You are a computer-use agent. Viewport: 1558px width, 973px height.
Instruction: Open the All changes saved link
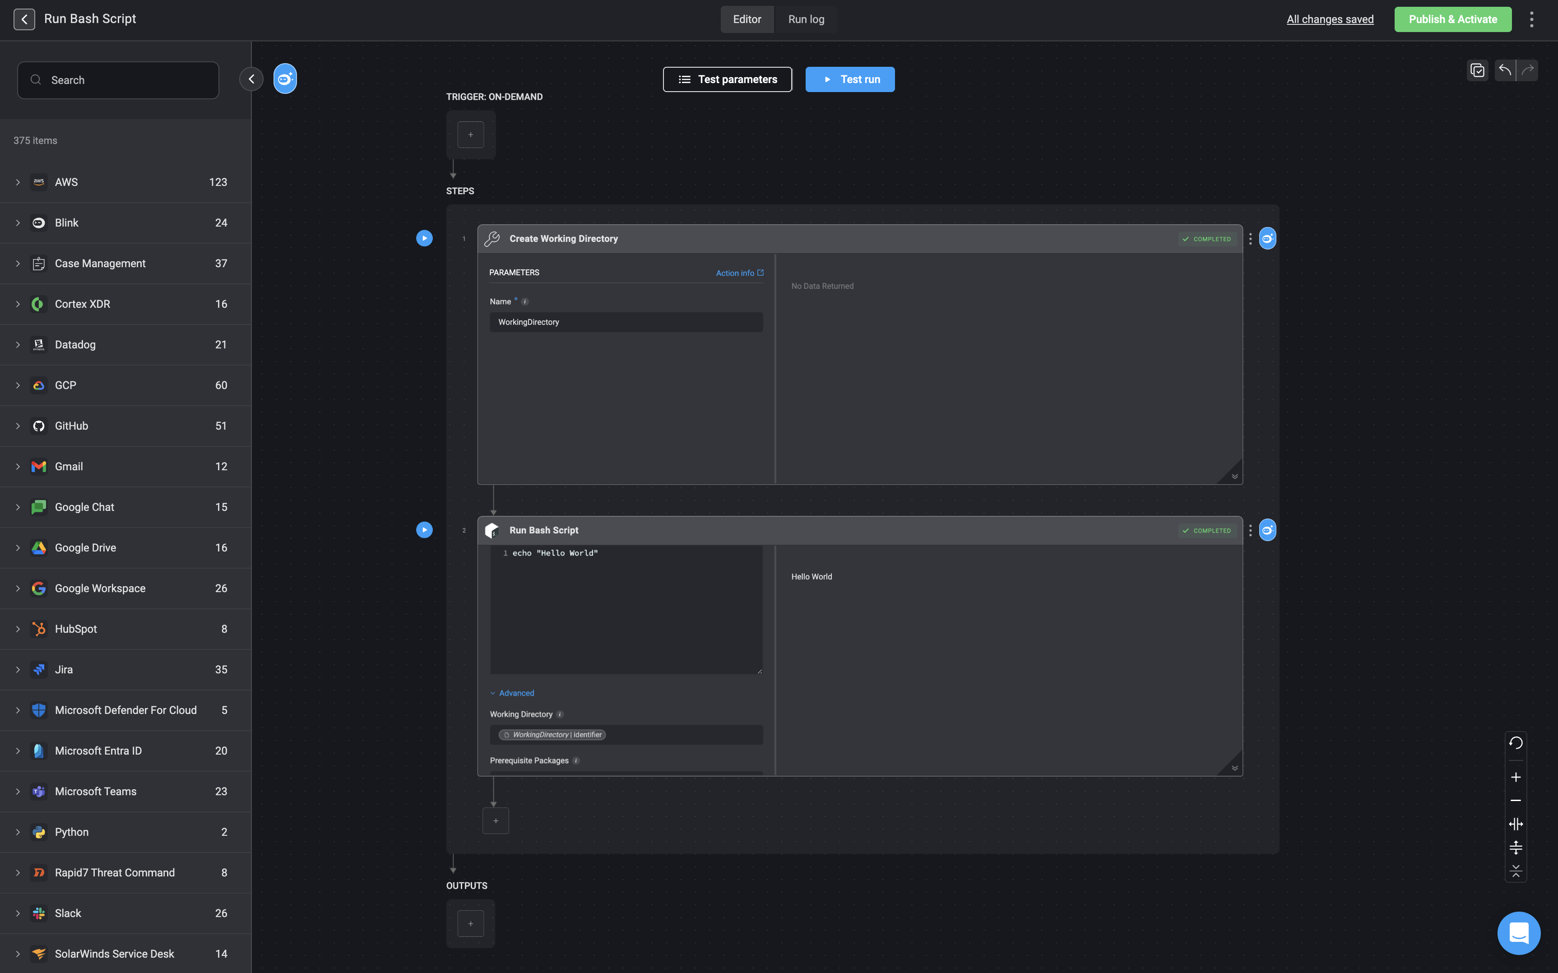click(x=1330, y=19)
